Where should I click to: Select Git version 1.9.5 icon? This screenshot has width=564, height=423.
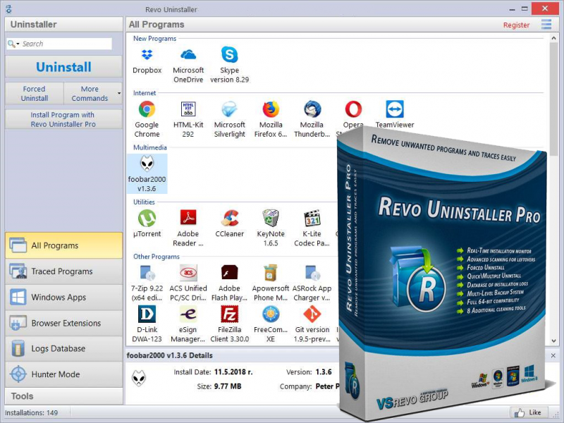pos(312,314)
